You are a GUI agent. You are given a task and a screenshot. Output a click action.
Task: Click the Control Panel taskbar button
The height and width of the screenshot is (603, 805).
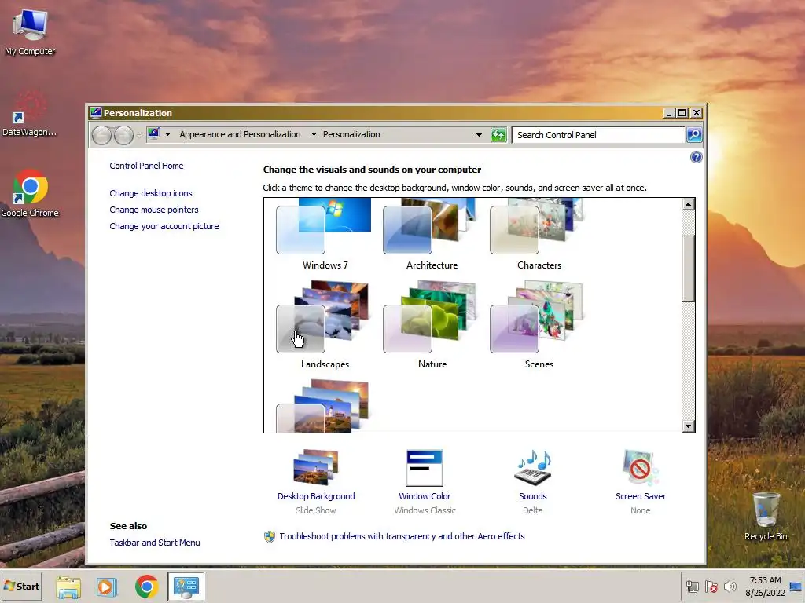[186, 587]
